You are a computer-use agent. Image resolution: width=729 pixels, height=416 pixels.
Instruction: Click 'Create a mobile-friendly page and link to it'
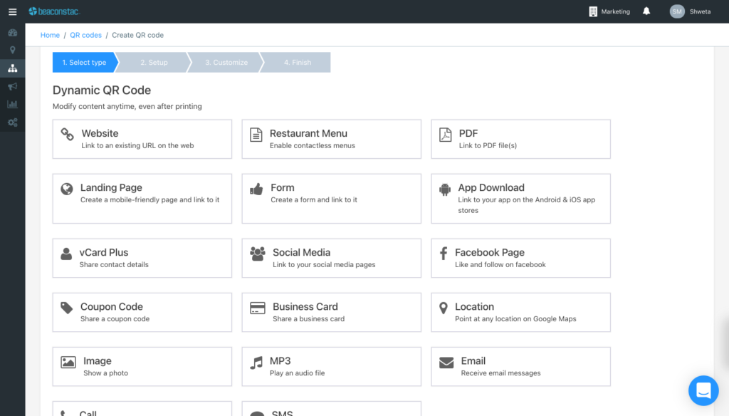click(150, 199)
